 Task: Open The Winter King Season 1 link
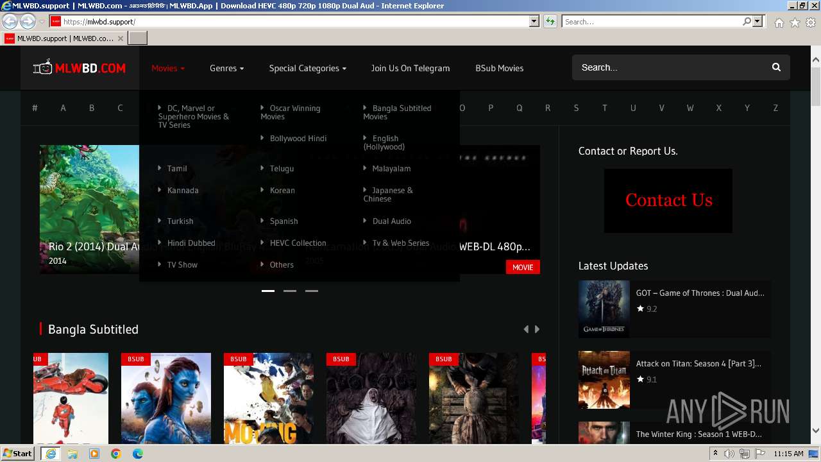tap(699, 434)
